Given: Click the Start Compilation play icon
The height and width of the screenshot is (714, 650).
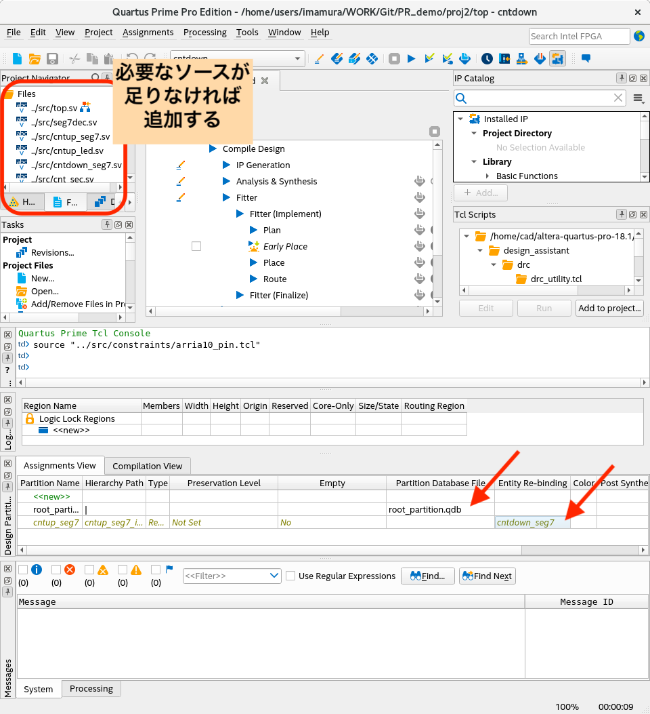Looking at the screenshot, I should [412, 58].
